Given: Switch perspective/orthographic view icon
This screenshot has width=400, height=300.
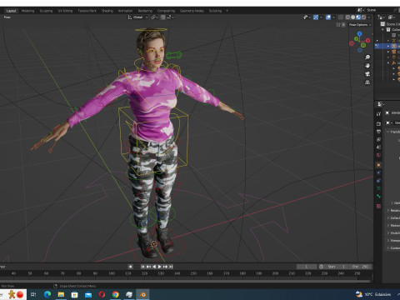Looking at the screenshot, I should coord(367,82).
